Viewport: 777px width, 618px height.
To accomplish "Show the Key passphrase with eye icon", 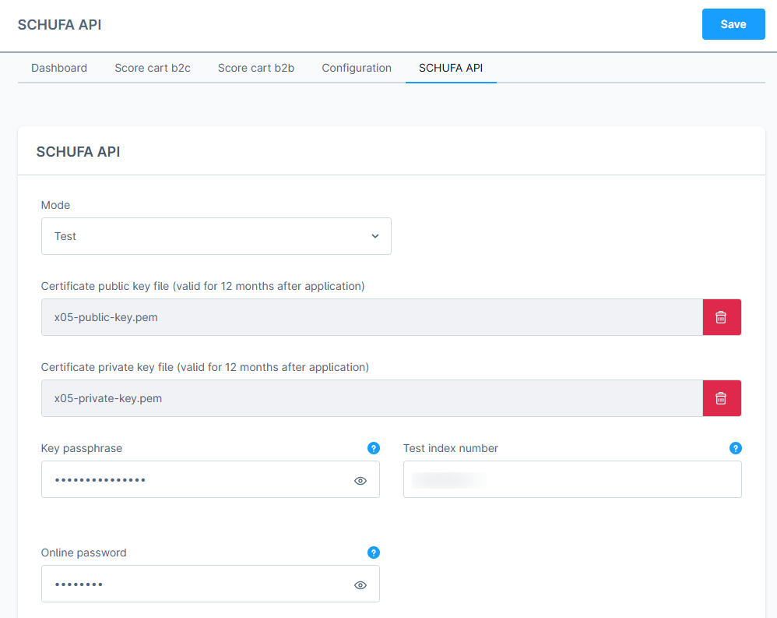I will [360, 481].
